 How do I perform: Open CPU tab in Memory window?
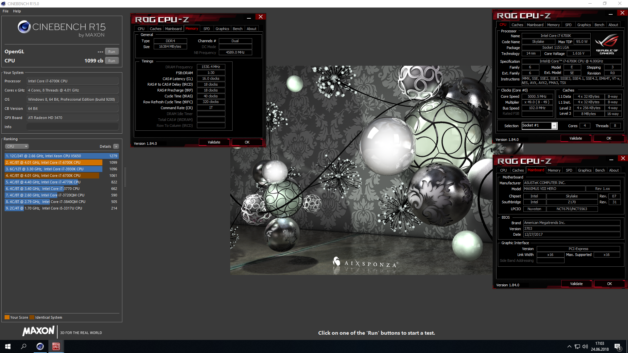(x=141, y=29)
